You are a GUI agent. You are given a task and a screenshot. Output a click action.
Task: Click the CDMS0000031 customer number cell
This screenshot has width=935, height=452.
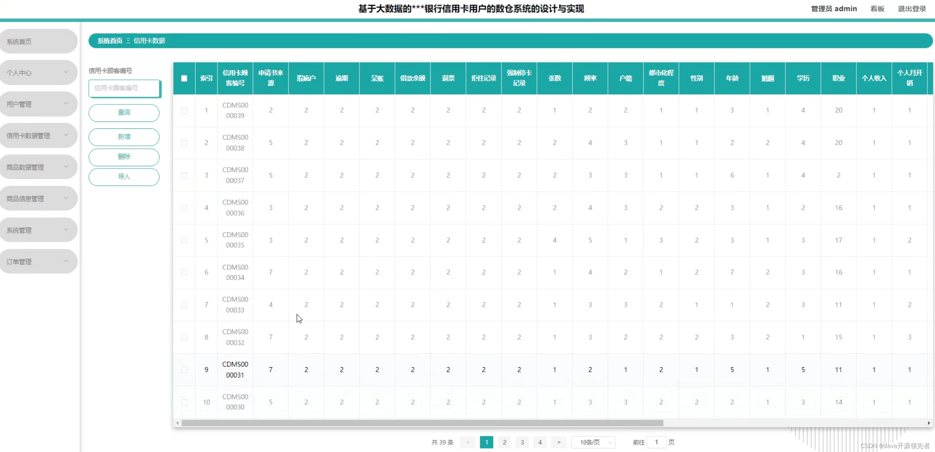pyautogui.click(x=235, y=370)
